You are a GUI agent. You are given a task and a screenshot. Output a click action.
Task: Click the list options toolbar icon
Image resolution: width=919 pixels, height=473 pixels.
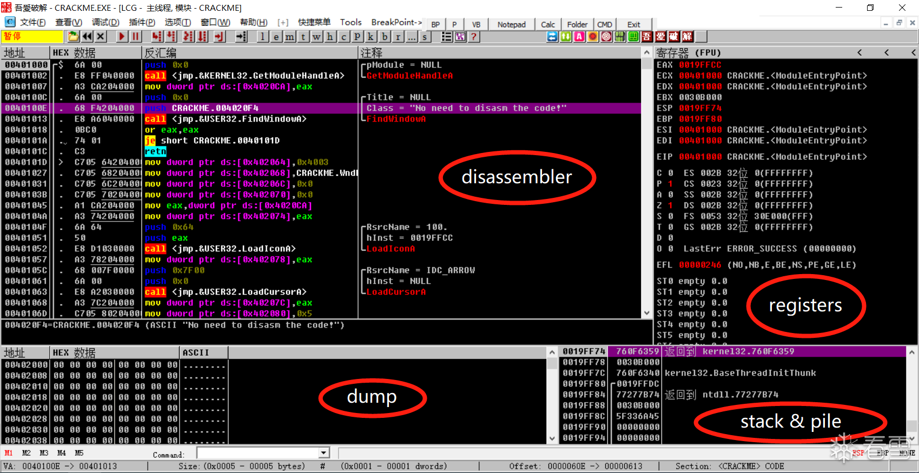click(x=447, y=37)
